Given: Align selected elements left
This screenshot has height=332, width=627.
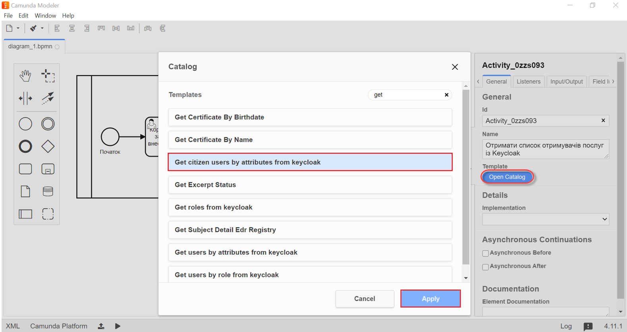Looking at the screenshot, I should click(x=57, y=28).
